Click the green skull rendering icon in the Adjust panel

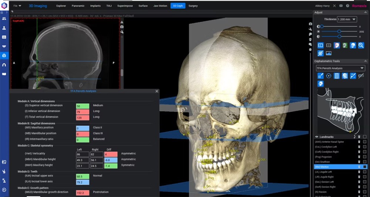pos(345,45)
